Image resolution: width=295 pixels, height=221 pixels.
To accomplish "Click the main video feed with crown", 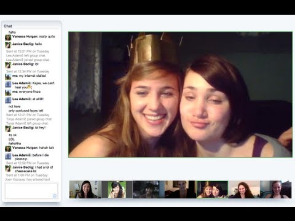I will pyautogui.click(x=181, y=95).
